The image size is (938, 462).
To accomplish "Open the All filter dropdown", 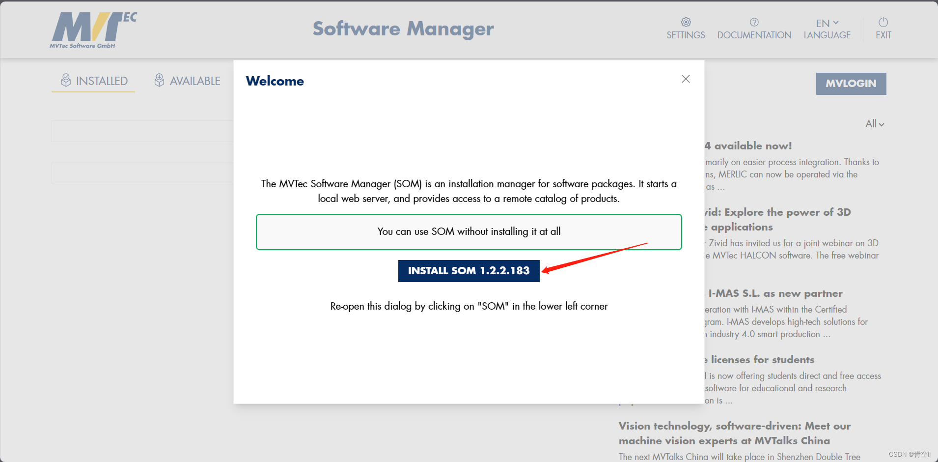I will (875, 124).
